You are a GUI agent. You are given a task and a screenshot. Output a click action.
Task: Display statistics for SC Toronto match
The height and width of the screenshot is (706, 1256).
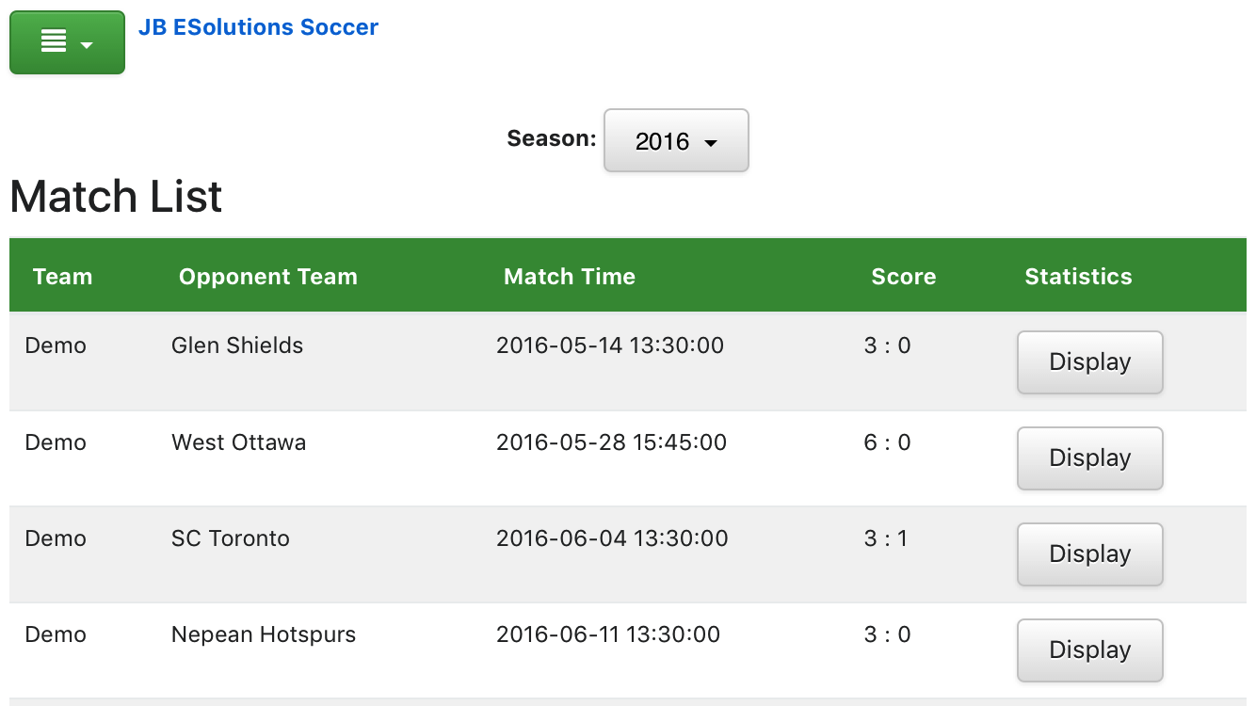[x=1089, y=554]
